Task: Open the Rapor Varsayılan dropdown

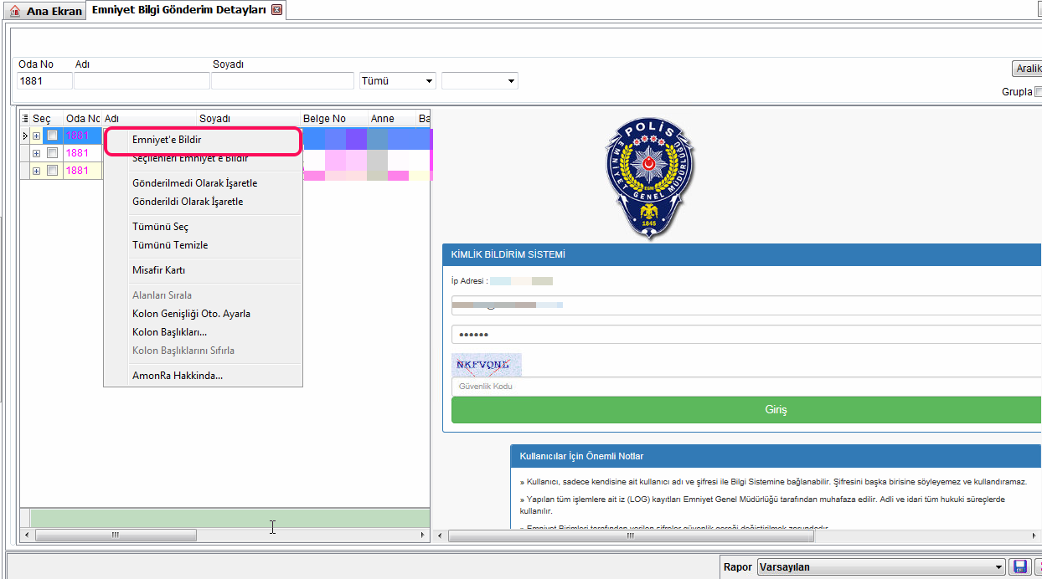Action: [880, 567]
